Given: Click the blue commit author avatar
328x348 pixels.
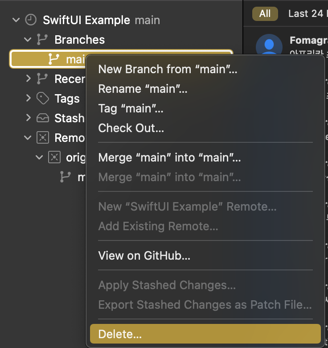Looking at the screenshot, I should tap(269, 44).
